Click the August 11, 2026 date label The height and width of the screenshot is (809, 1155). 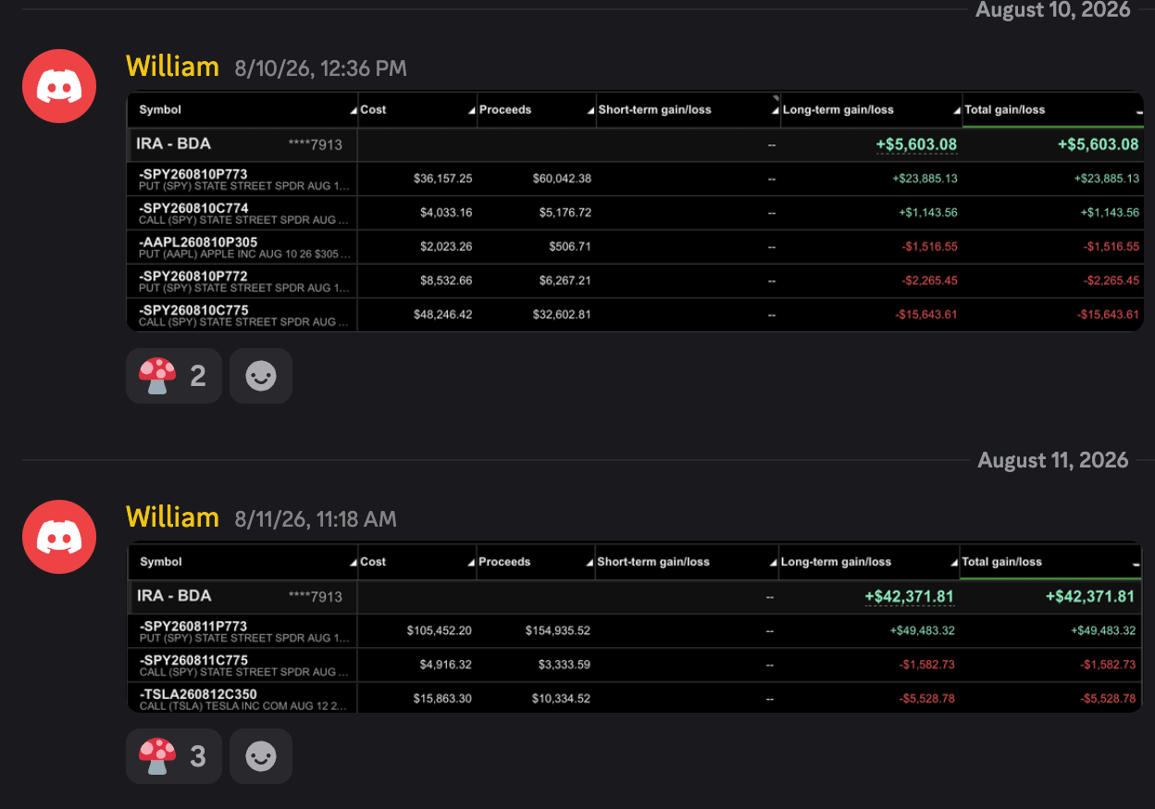pyautogui.click(x=1053, y=460)
